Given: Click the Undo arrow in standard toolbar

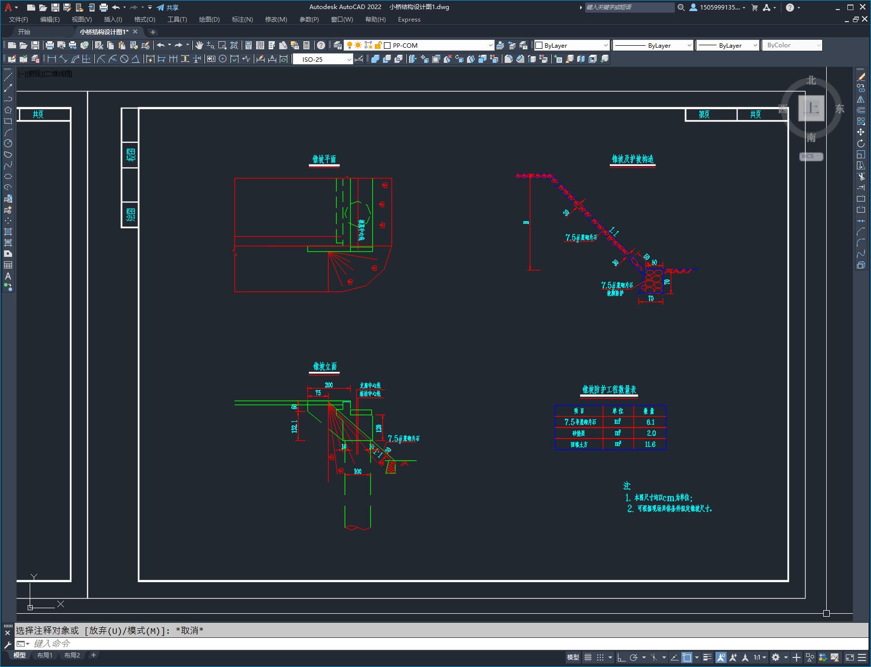Looking at the screenshot, I should (x=161, y=45).
